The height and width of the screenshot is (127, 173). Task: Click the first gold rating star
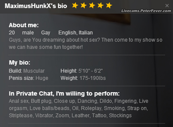click(x=75, y=5)
